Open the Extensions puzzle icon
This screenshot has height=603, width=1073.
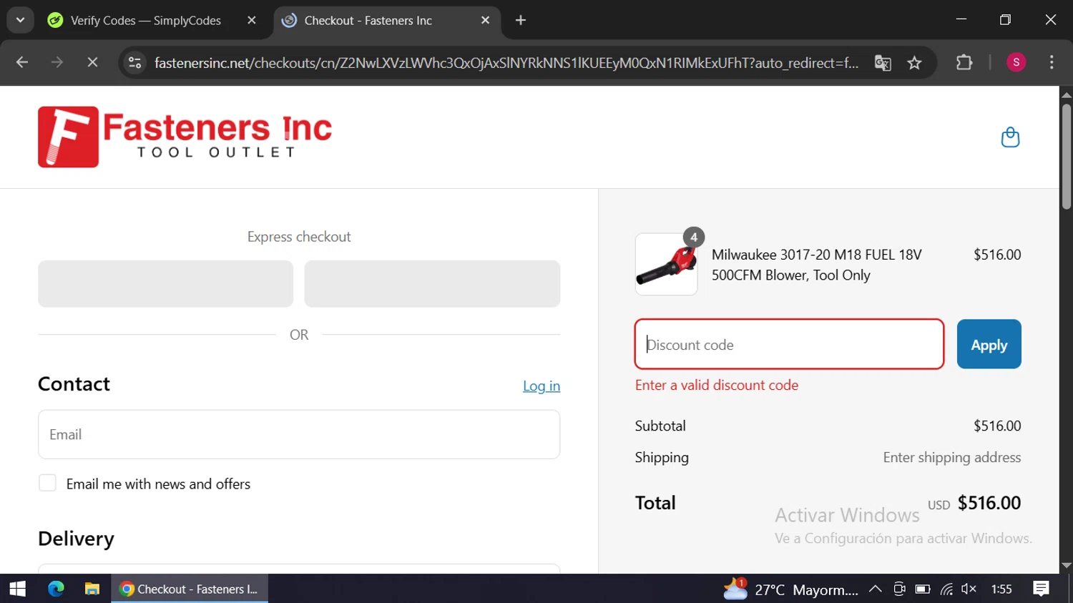964,63
